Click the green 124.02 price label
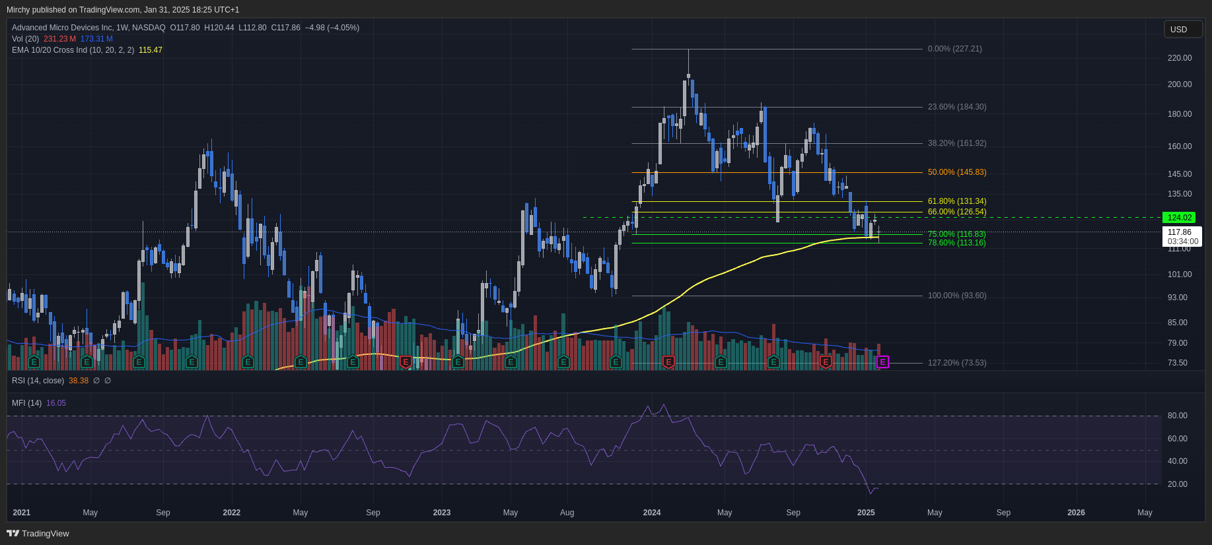The height and width of the screenshot is (545, 1212). [1179, 218]
